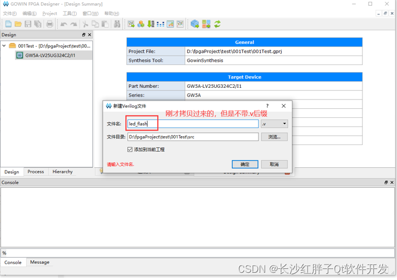Click the Save floppy disk icon
The width and height of the screenshot is (397, 280).
tap(28, 24)
